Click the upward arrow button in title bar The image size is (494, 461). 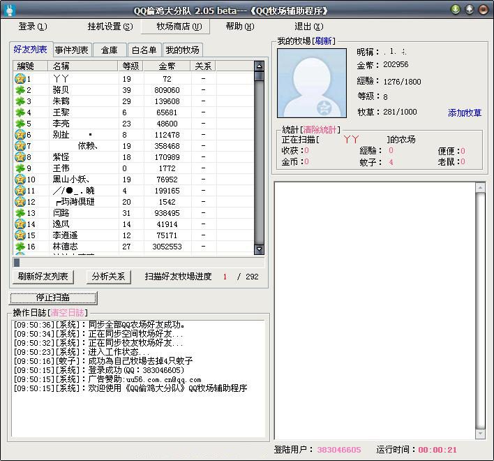coord(470,10)
